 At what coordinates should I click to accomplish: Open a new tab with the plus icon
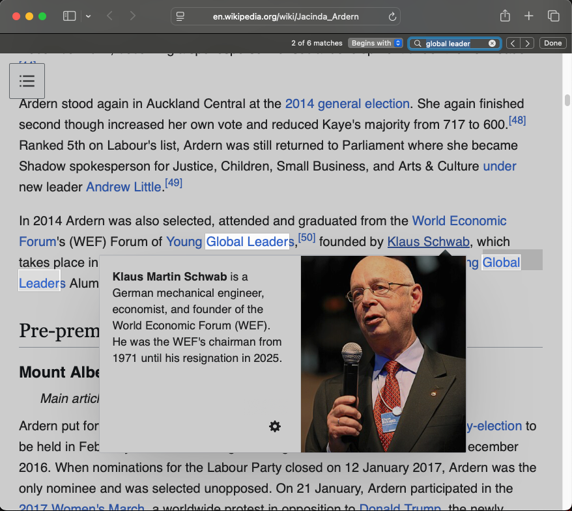point(528,16)
